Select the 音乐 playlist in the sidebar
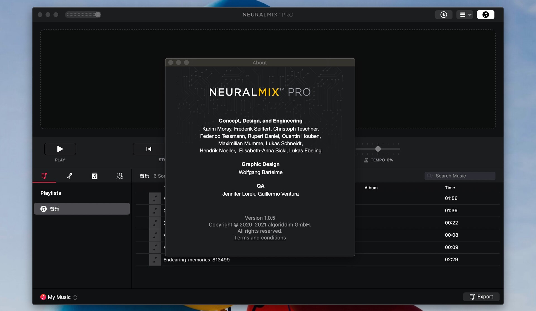 [82, 209]
